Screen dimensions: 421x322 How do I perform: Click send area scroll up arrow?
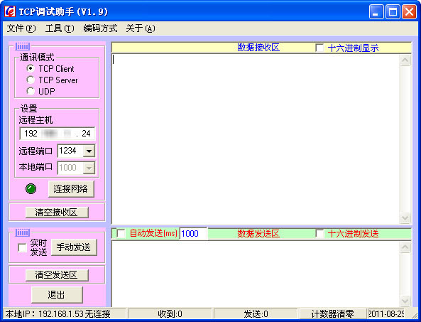[405, 247]
